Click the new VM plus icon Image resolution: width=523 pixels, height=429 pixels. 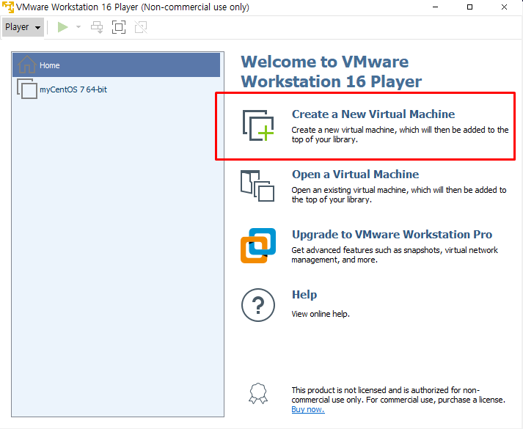click(258, 125)
